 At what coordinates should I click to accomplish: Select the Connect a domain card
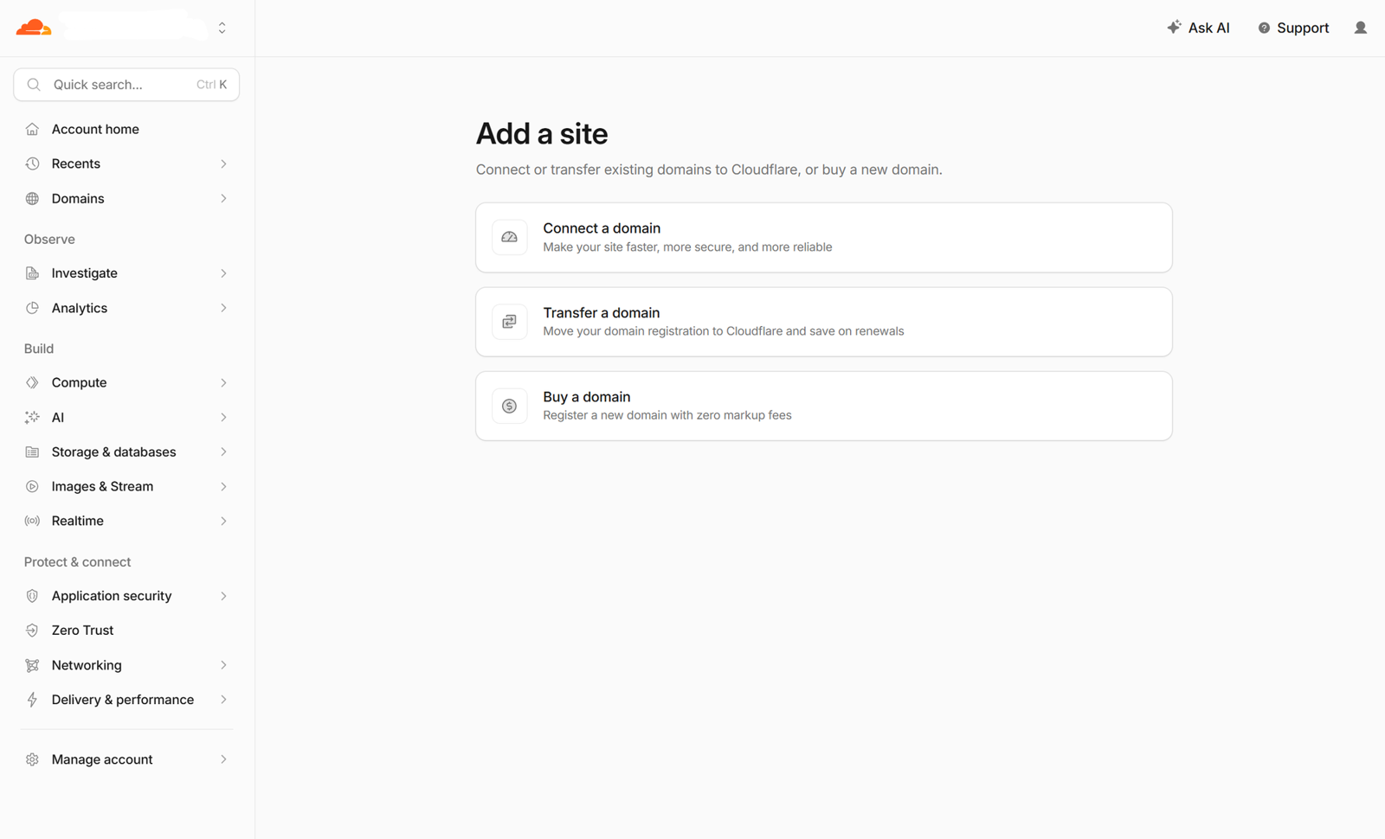coord(824,238)
